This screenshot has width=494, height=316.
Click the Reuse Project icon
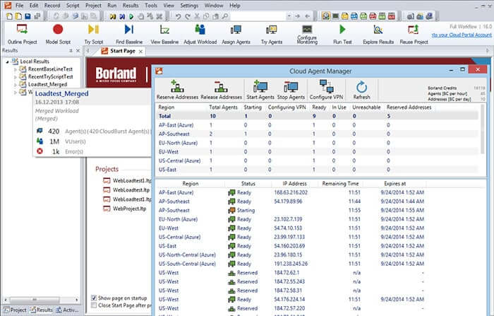(x=414, y=30)
